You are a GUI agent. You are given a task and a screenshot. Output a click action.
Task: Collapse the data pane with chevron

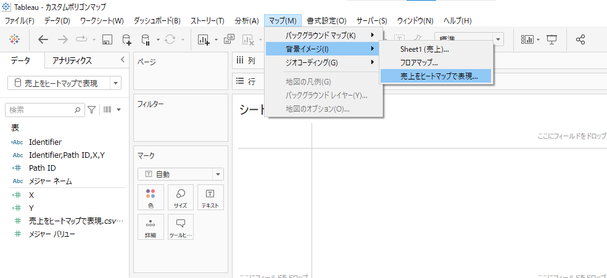coord(122,60)
